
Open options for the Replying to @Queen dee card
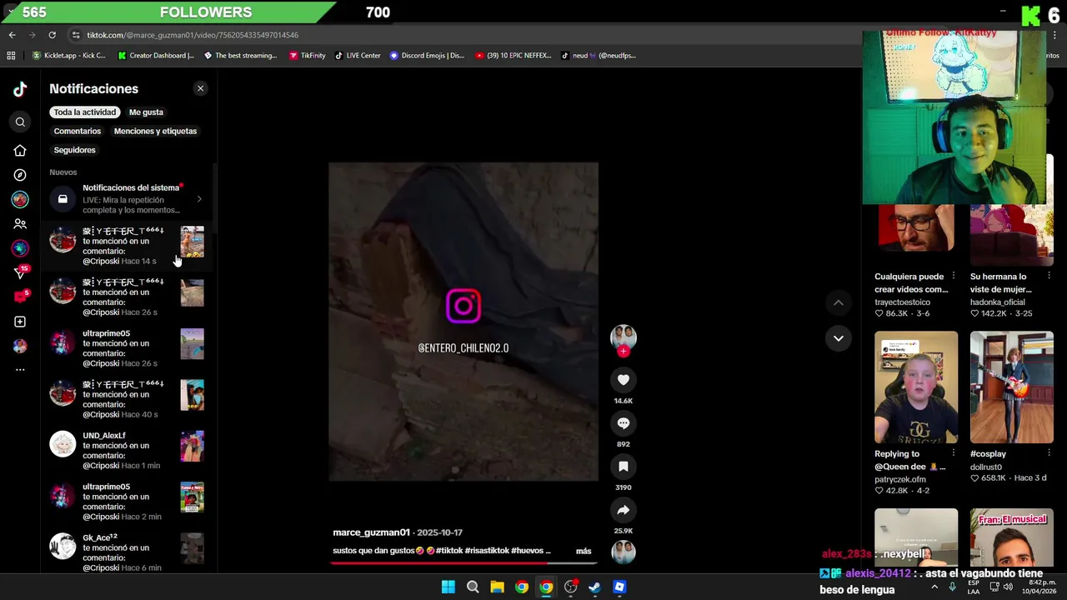click(953, 453)
